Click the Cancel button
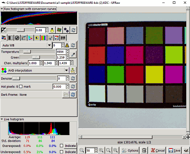Image resolution: width=190 pixels, height=154 pixels. click(x=157, y=151)
